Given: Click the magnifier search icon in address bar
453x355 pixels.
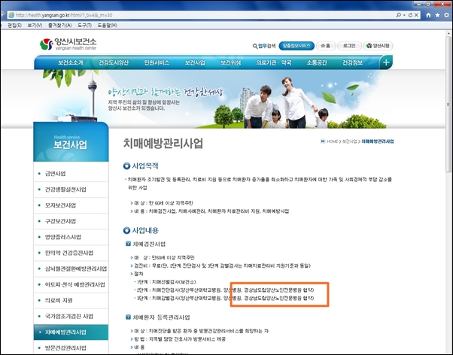Looking at the screenshot, I should click(x=398, y=15).
